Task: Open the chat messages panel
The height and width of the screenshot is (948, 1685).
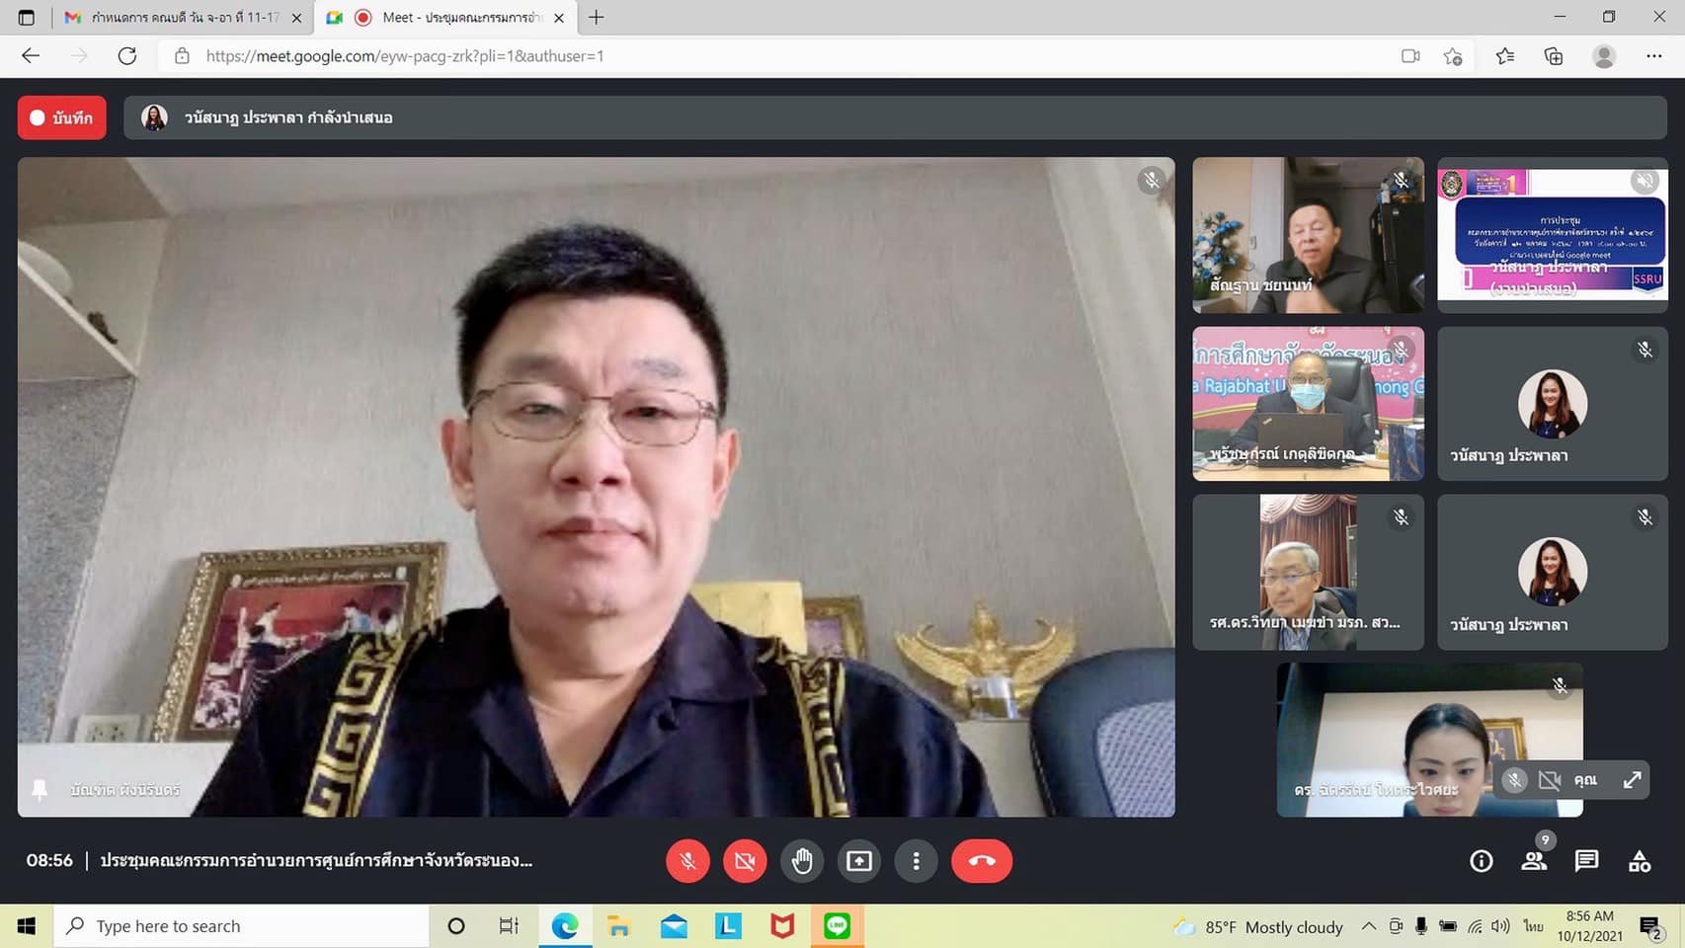Action: pyautogui.click(x=1586, y=861)
